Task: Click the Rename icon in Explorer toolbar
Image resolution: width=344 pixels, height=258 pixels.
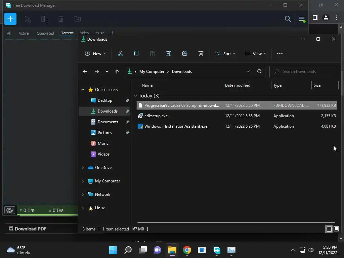Action: [169, 53]
